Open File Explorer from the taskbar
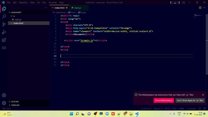 click(x=131, y=114)
